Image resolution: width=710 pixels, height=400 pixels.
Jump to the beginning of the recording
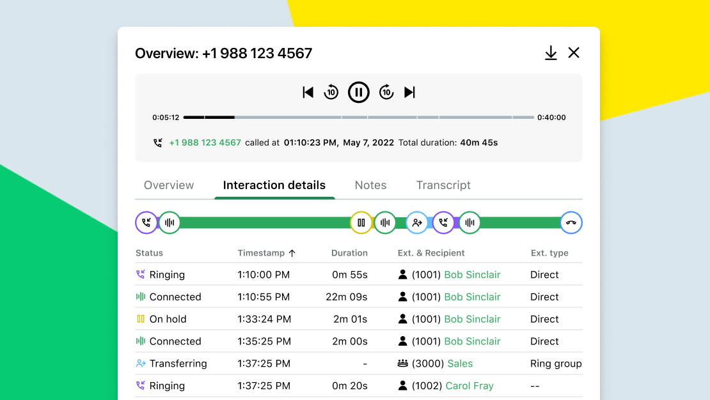point(308,92)
